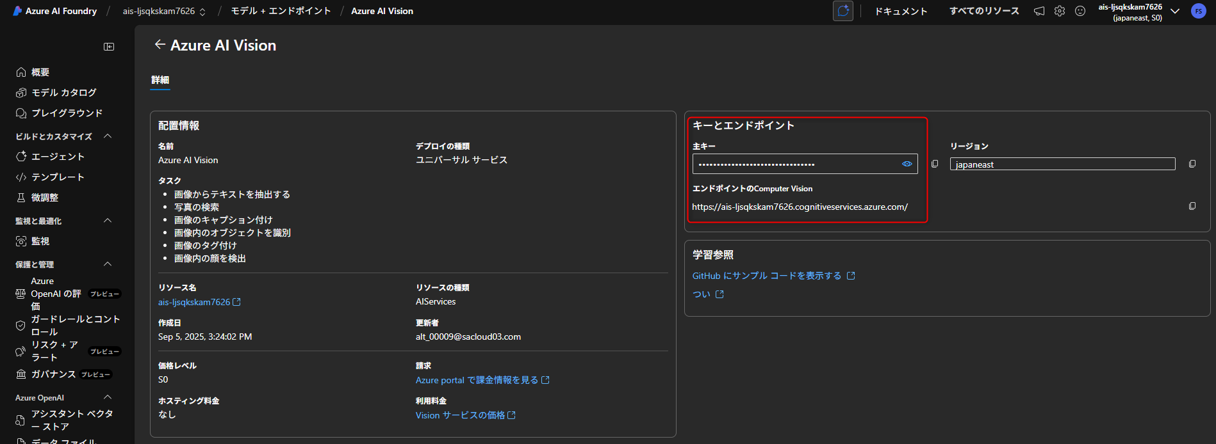Viewport: 1216px width, 444px height.
Task: Reveal the primary key with eye icon
Action: pyautogui.click(x=907, y=164)
